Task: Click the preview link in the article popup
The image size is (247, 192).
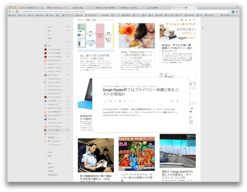Action: click(x=153, y=86)
